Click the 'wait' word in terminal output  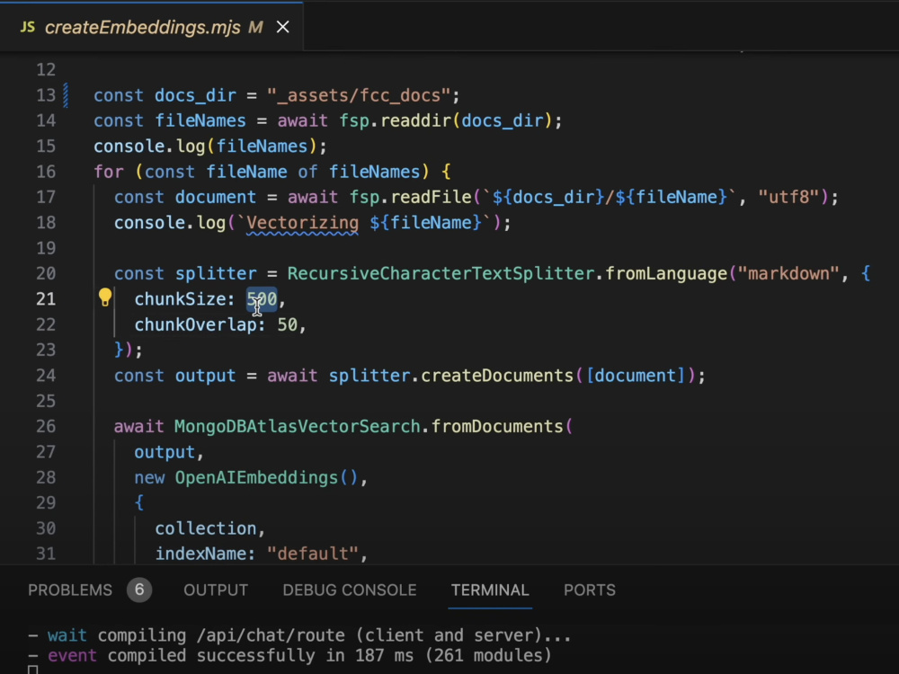67,635
